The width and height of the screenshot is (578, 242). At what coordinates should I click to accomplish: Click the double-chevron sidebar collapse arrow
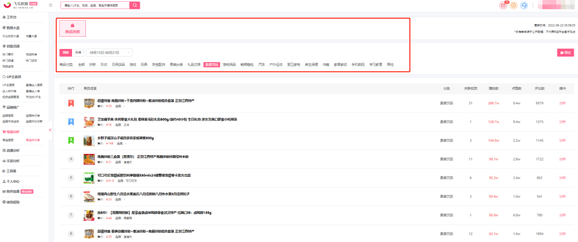click(x=50, y=130)
